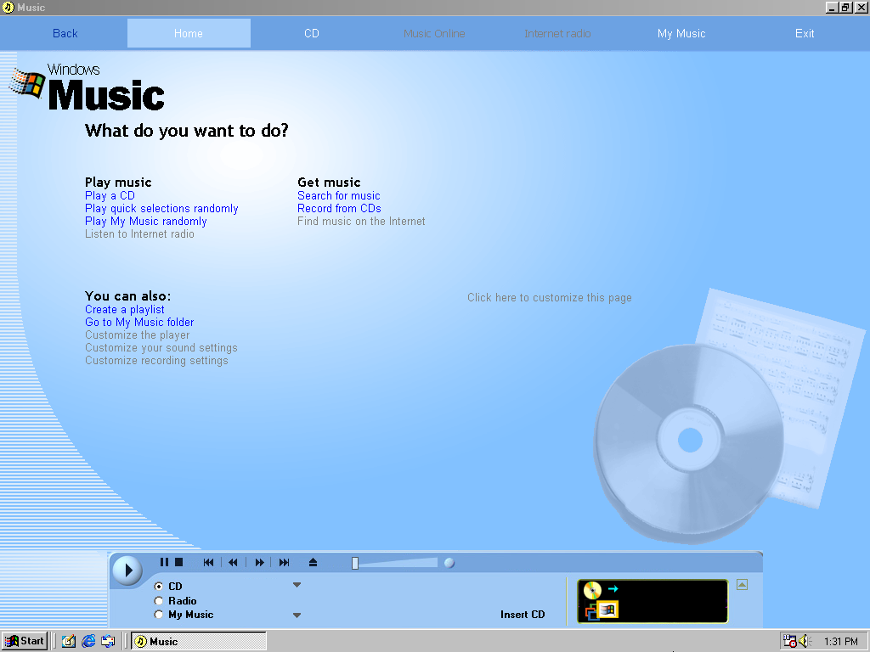Click Play My Music randomly link

coord(146,222)
